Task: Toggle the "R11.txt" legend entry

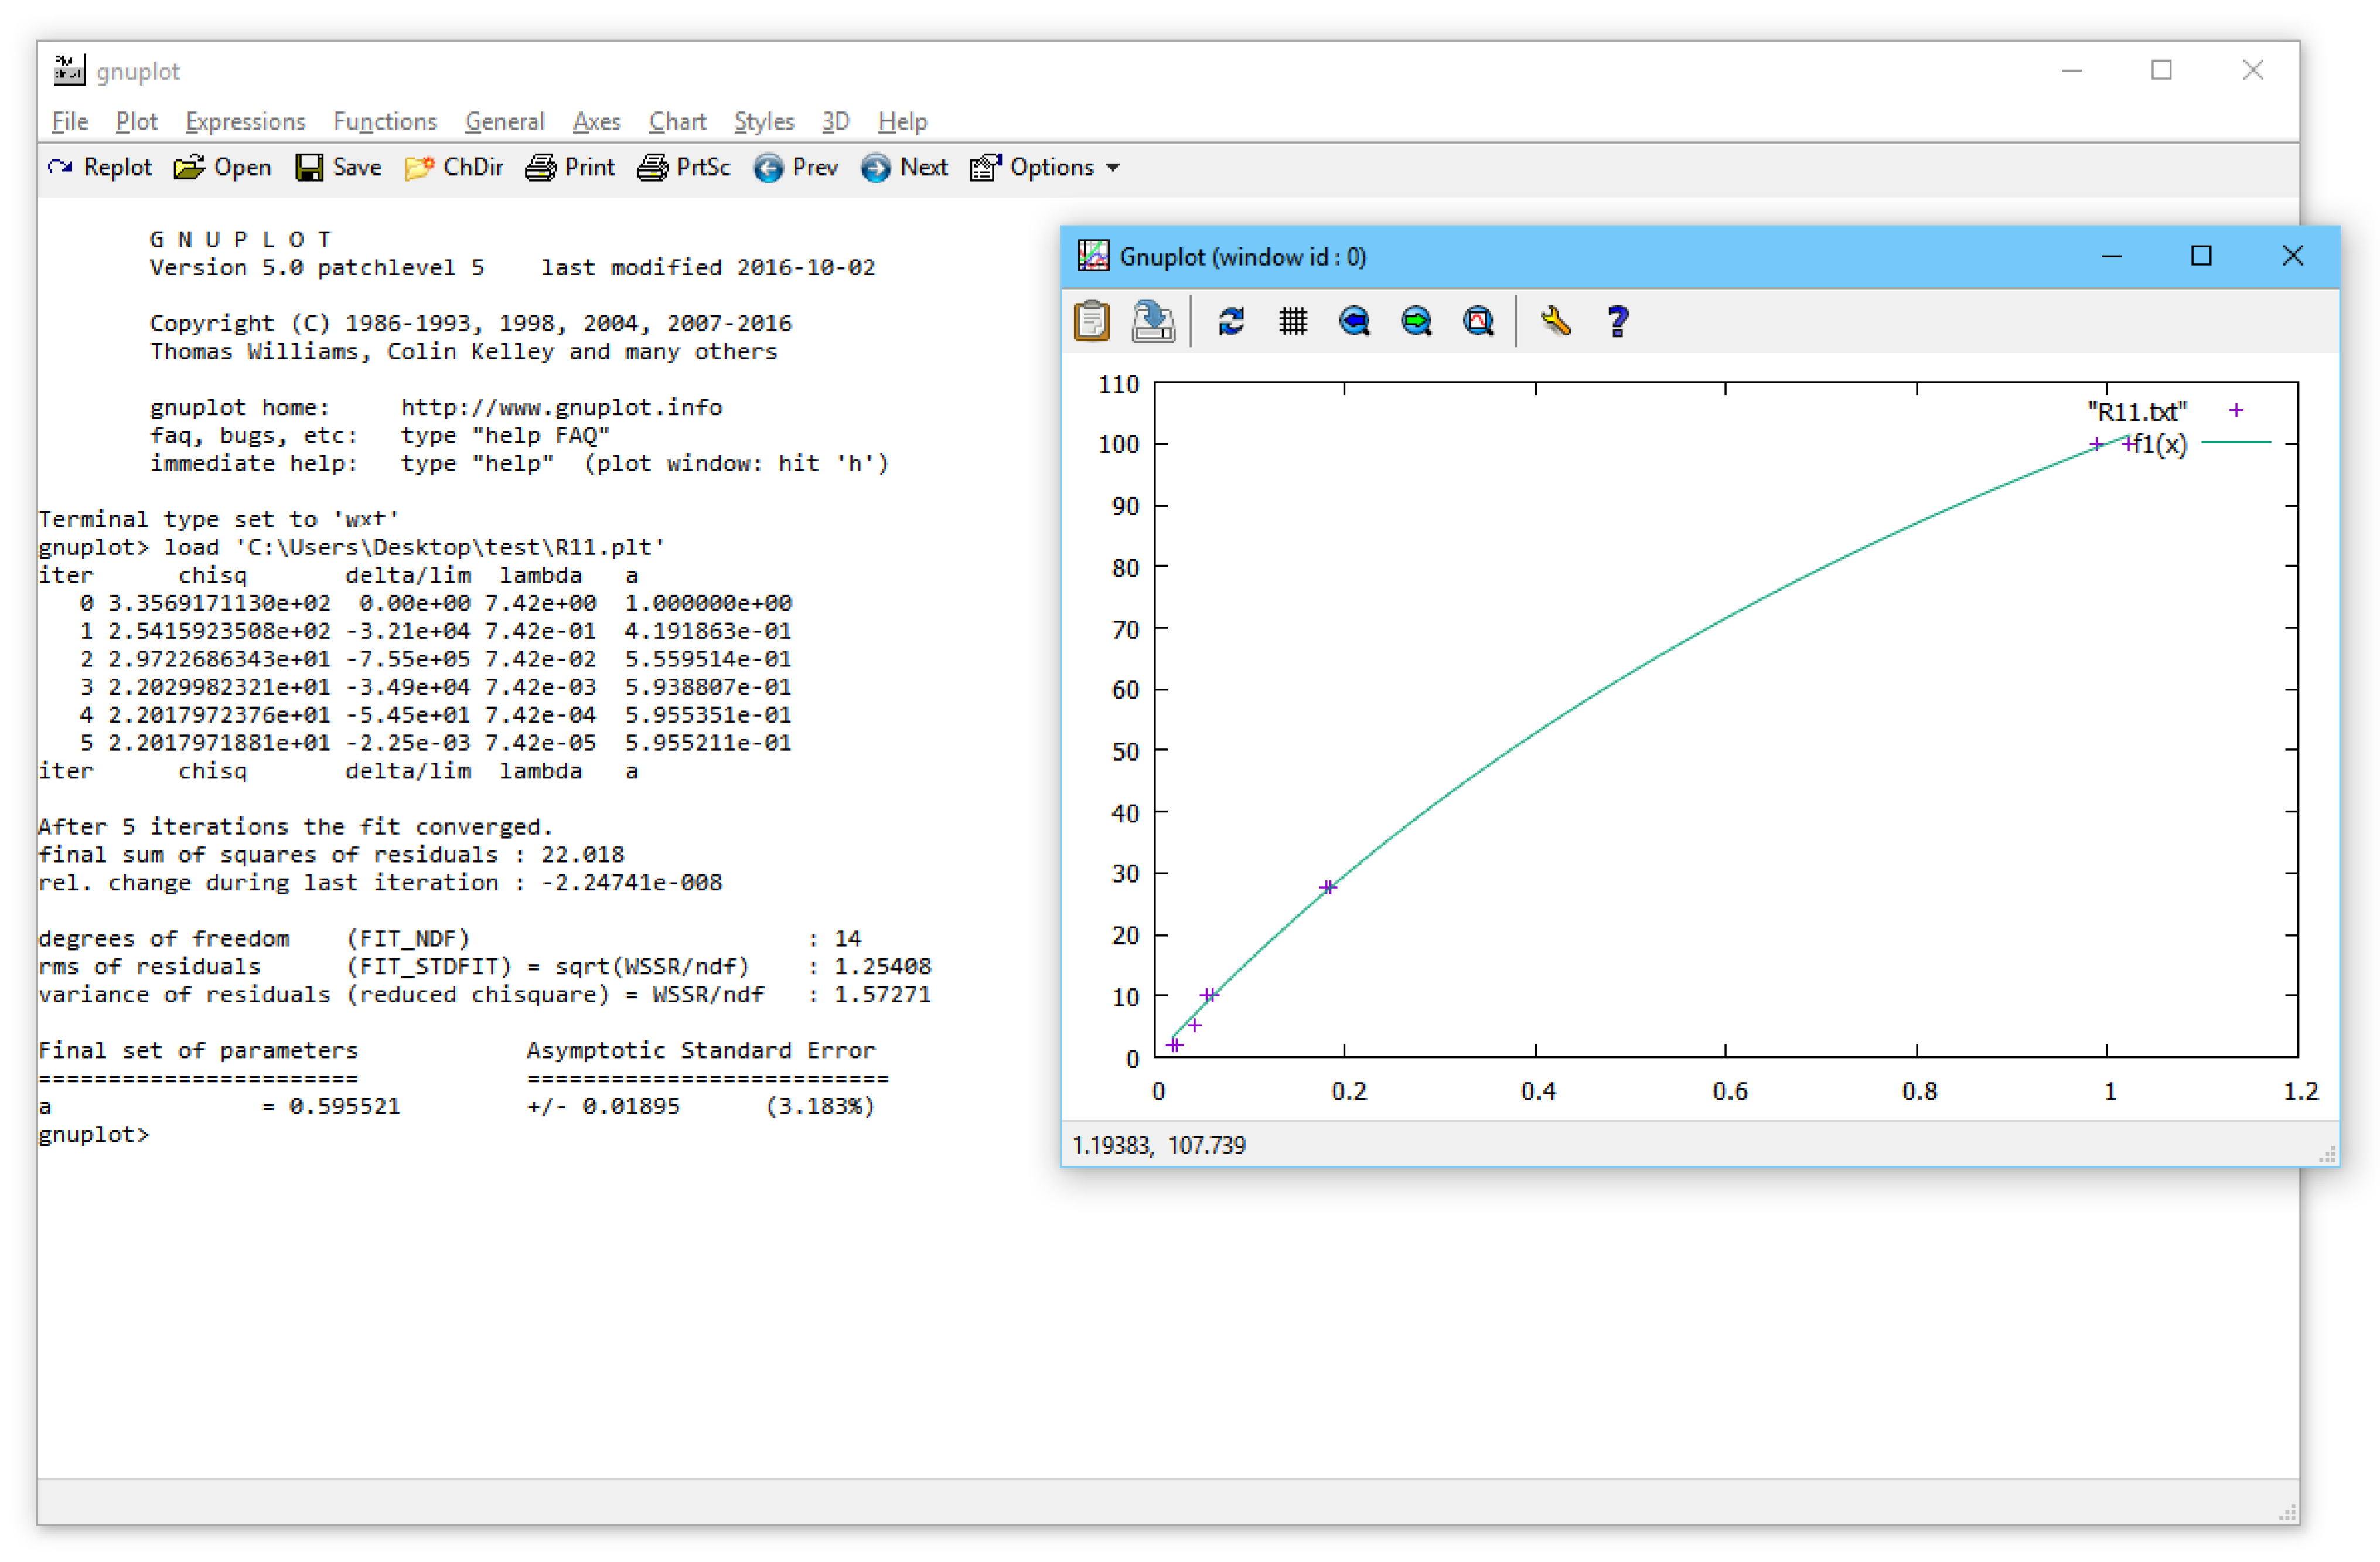Action: (2136, 411)
